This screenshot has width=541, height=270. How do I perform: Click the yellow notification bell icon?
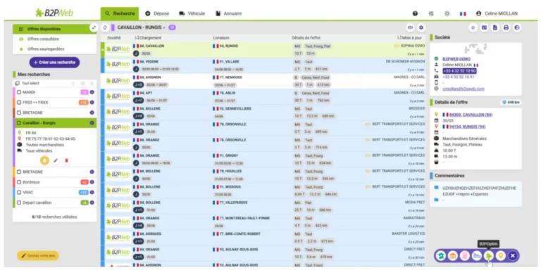pos(44,160)
